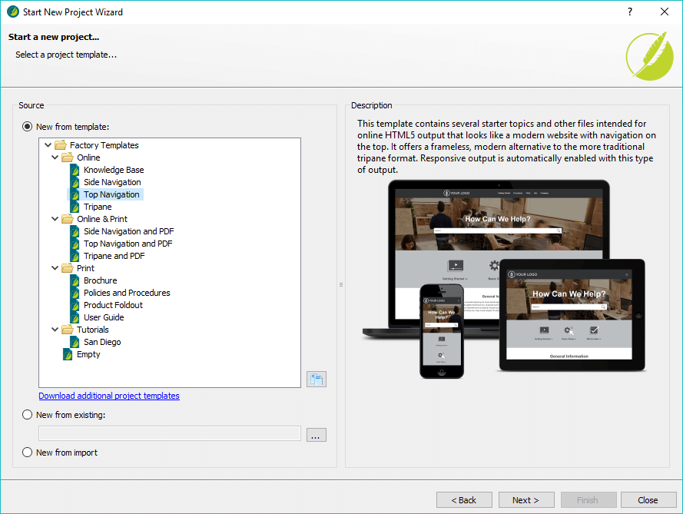The height and width of the screenshot is (514, 683).
Task: Click the Print folder icon
Action: pos(68,268)
